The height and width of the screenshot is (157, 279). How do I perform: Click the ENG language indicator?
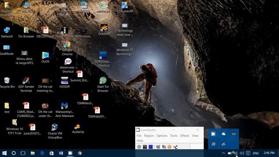(256, 153)
